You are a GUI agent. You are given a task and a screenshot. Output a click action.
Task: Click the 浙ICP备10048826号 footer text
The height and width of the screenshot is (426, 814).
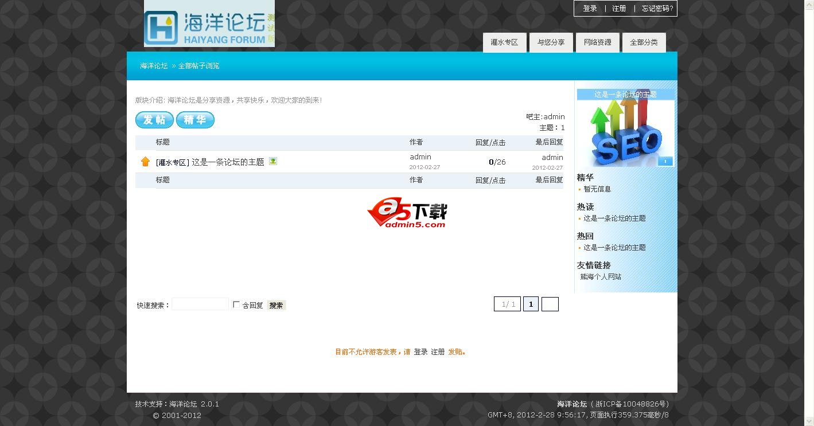632,404
